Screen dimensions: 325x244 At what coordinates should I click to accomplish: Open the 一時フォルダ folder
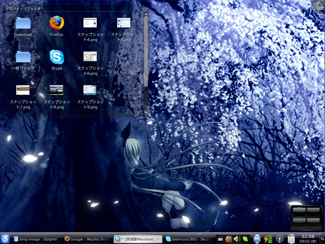coord(23,57)
